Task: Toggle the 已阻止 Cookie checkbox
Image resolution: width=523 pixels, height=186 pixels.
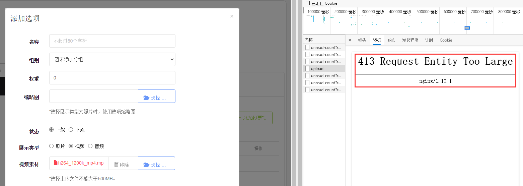Action: click(x=308, y=3)
